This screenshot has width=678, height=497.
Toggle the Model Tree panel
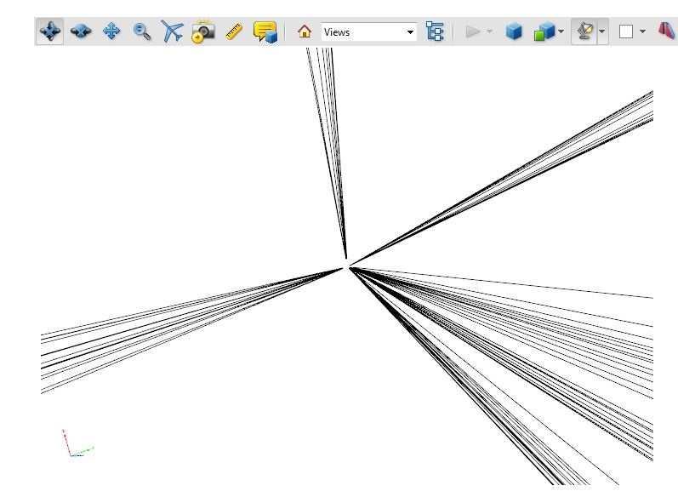click(435, 31)
